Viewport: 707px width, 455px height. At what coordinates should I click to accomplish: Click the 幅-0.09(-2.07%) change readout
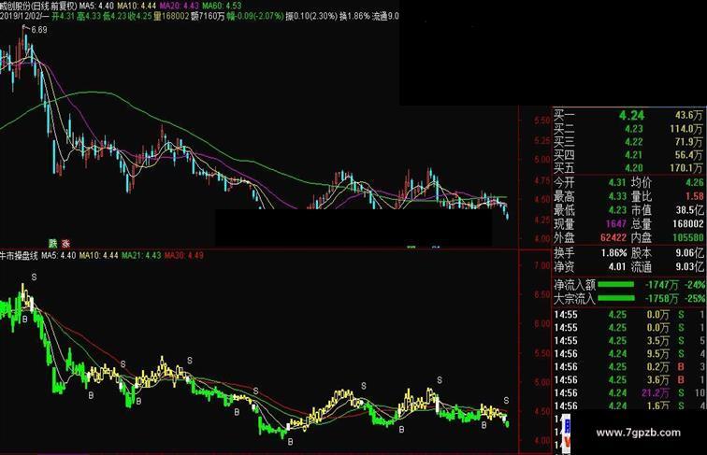(x=255, y=16)
